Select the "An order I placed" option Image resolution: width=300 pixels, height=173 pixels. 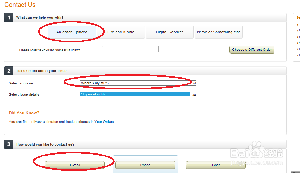coord(72,32)
